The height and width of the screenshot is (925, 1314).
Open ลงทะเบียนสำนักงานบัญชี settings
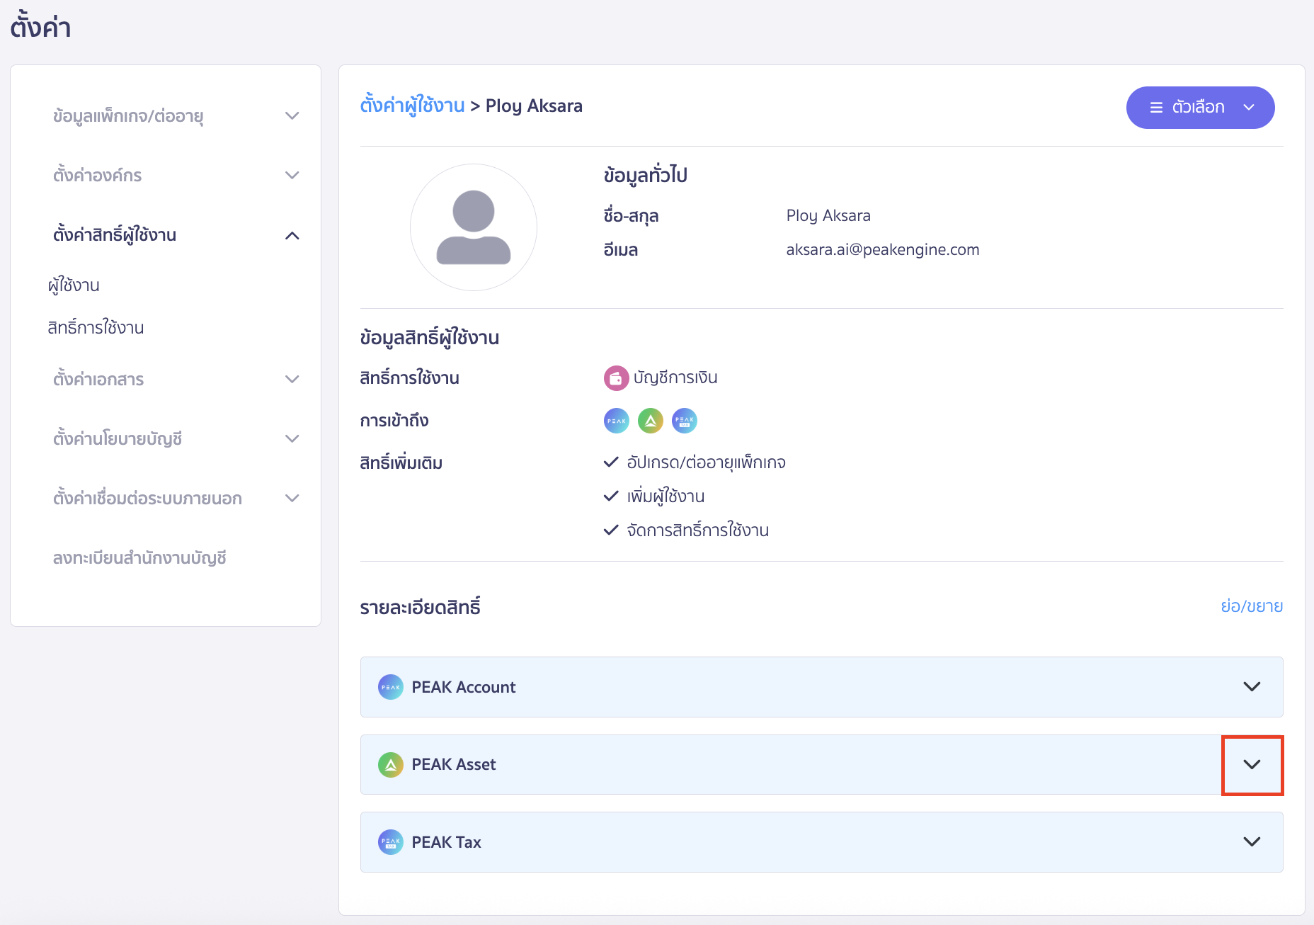(x=141, y=558)
